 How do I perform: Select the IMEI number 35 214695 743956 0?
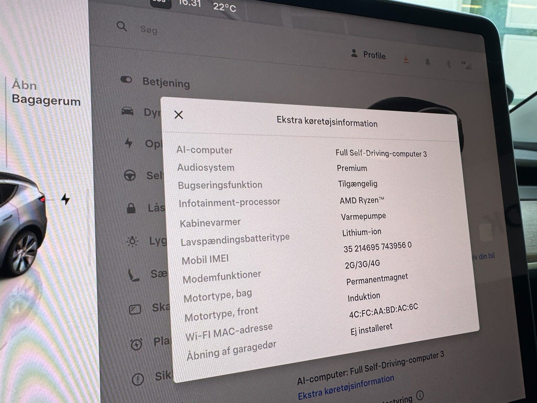377,247
